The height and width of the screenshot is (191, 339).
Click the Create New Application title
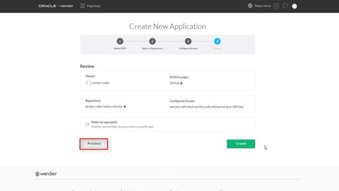[x=167, y=27]
